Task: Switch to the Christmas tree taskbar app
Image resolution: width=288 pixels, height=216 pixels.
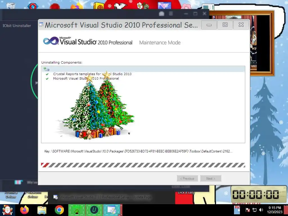Action: pyautogui.click(x=77, y=210)
